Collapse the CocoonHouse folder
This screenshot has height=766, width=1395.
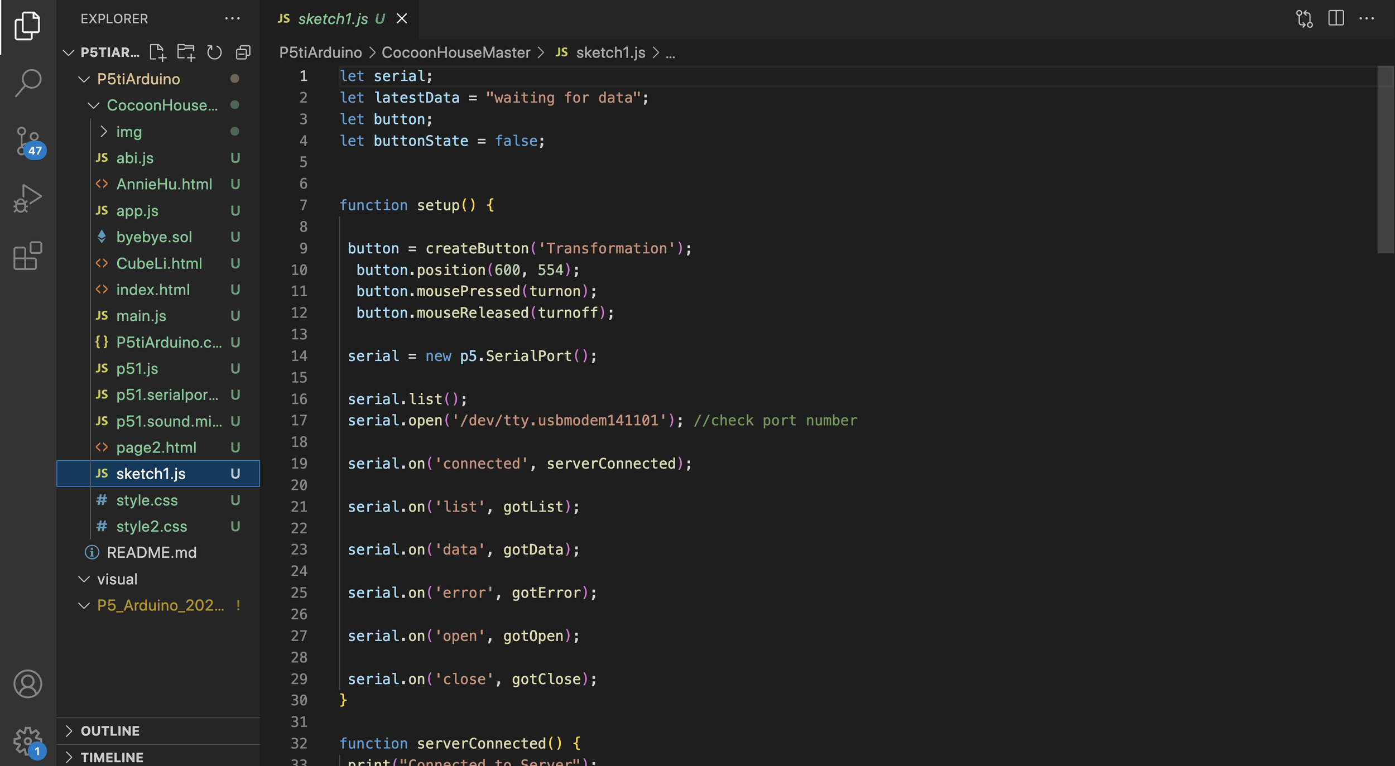pyautogui.click(x=162, y=105)
